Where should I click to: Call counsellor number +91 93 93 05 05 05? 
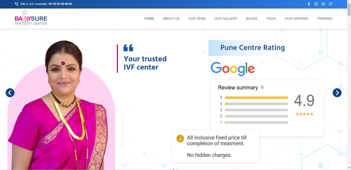60,4
